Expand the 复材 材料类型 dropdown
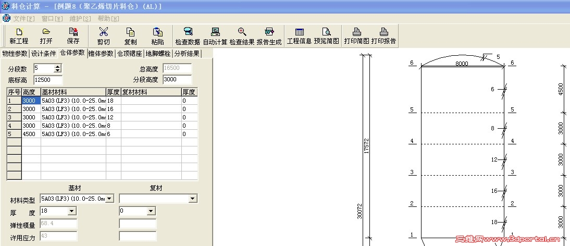 [x=193, y=199]
